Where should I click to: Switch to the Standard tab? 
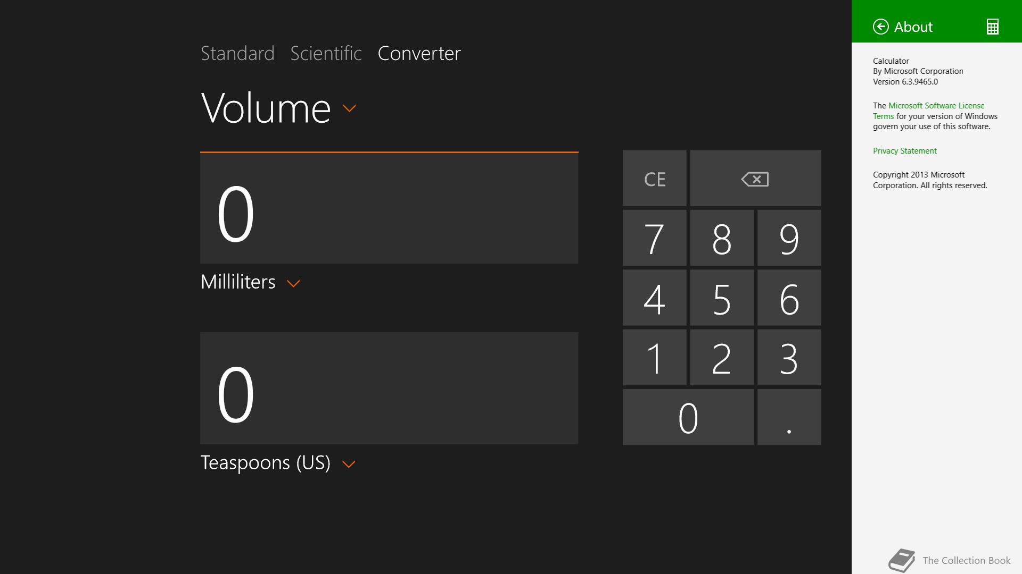pyautogui.click(x=237, y=53)
